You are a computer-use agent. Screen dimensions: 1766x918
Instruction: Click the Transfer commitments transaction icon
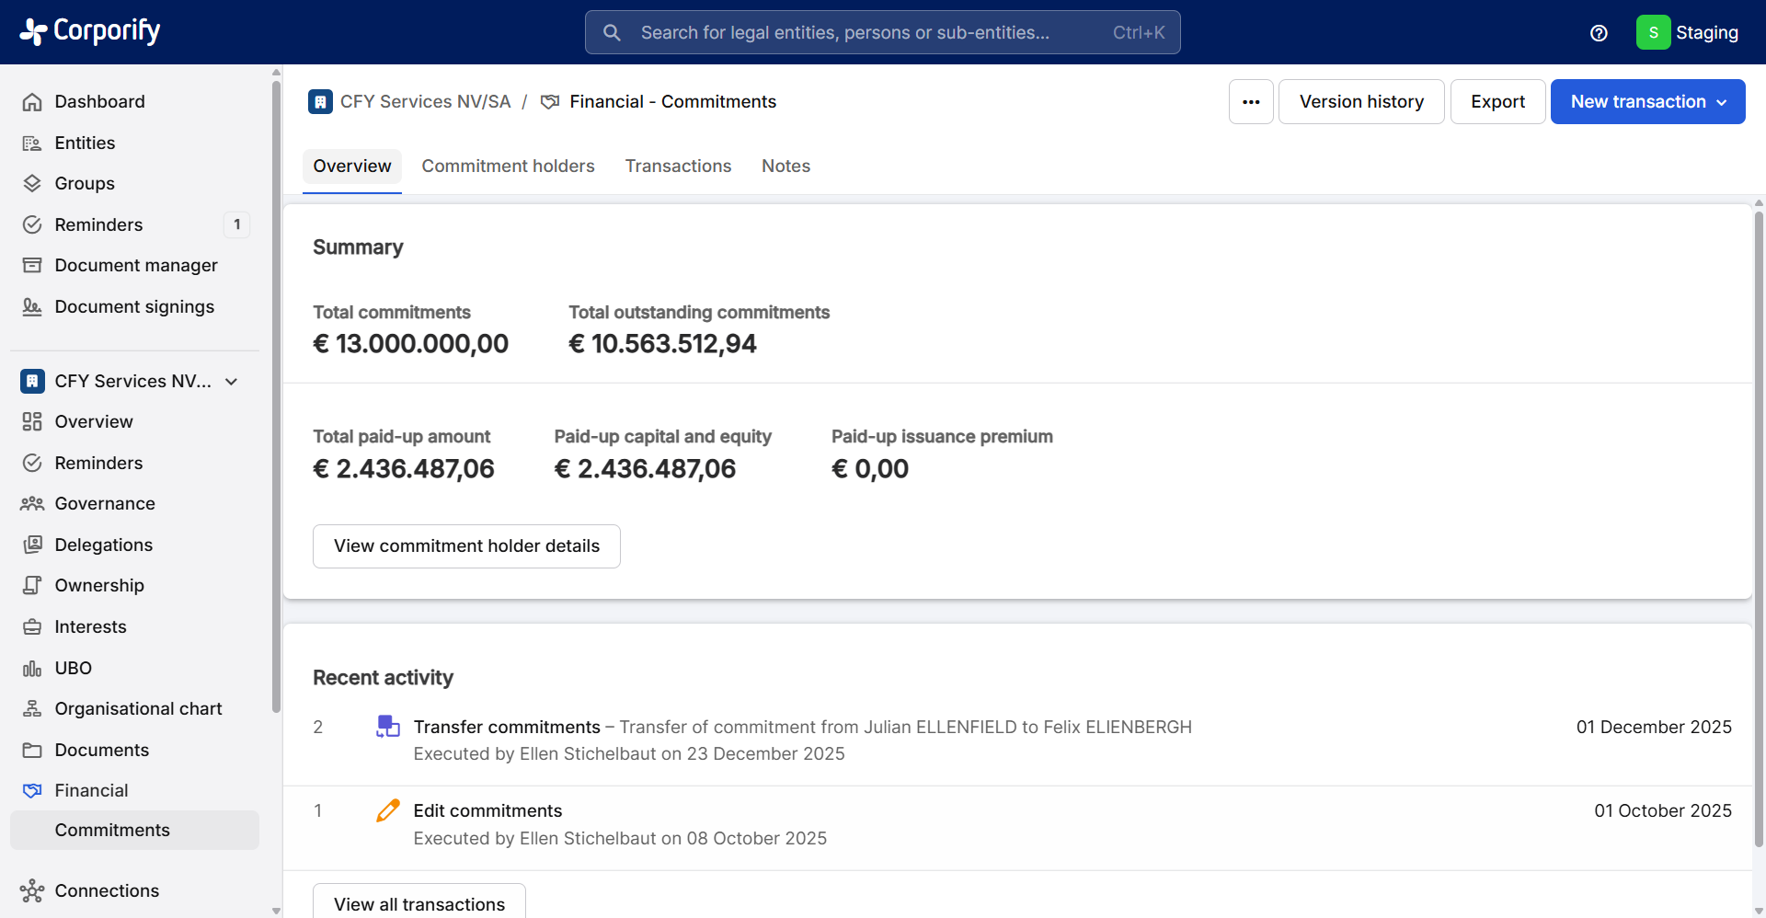388,727
